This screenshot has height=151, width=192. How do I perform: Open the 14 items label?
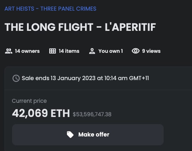click(x=69, y=51)
